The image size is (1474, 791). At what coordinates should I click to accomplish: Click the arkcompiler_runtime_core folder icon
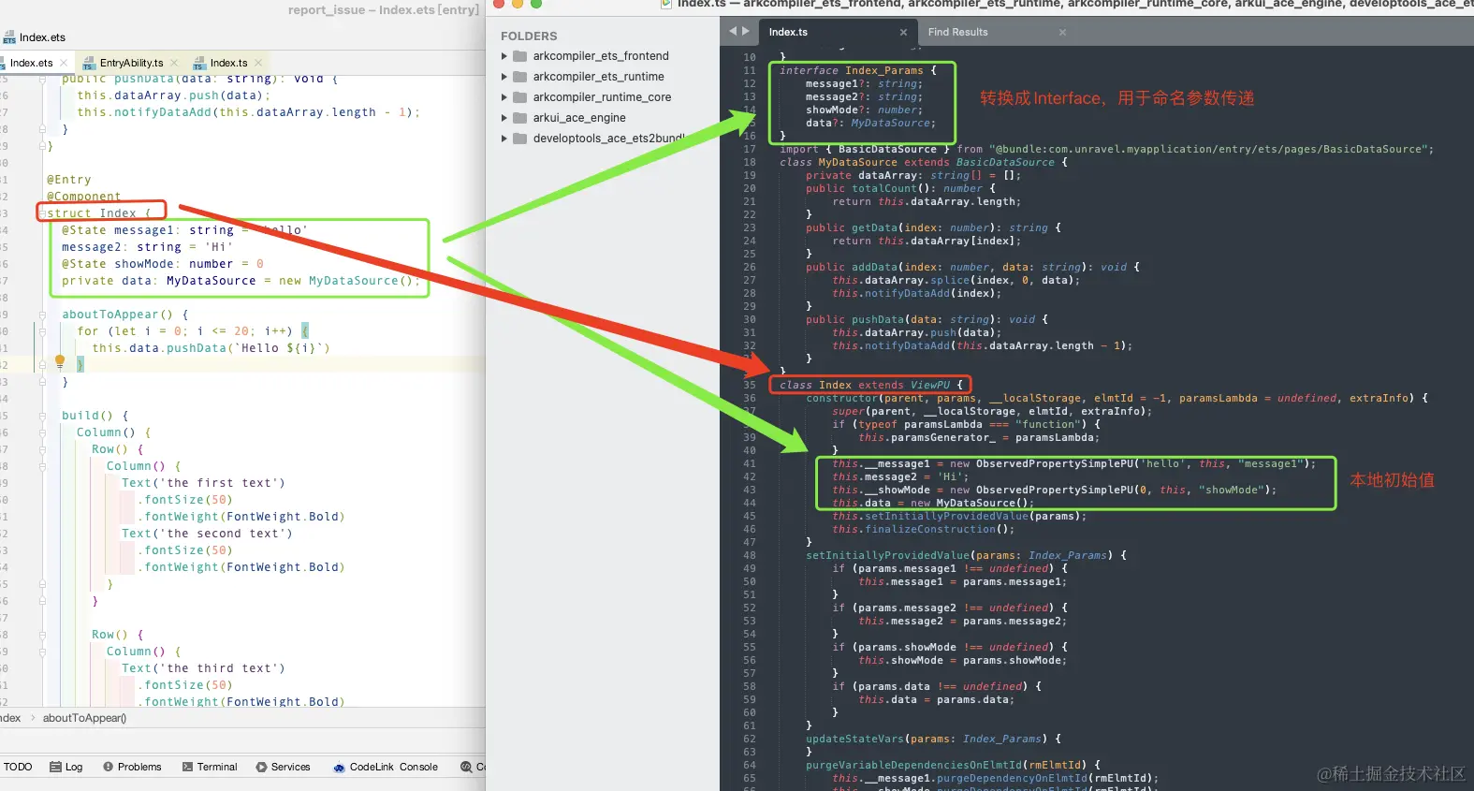520,97
